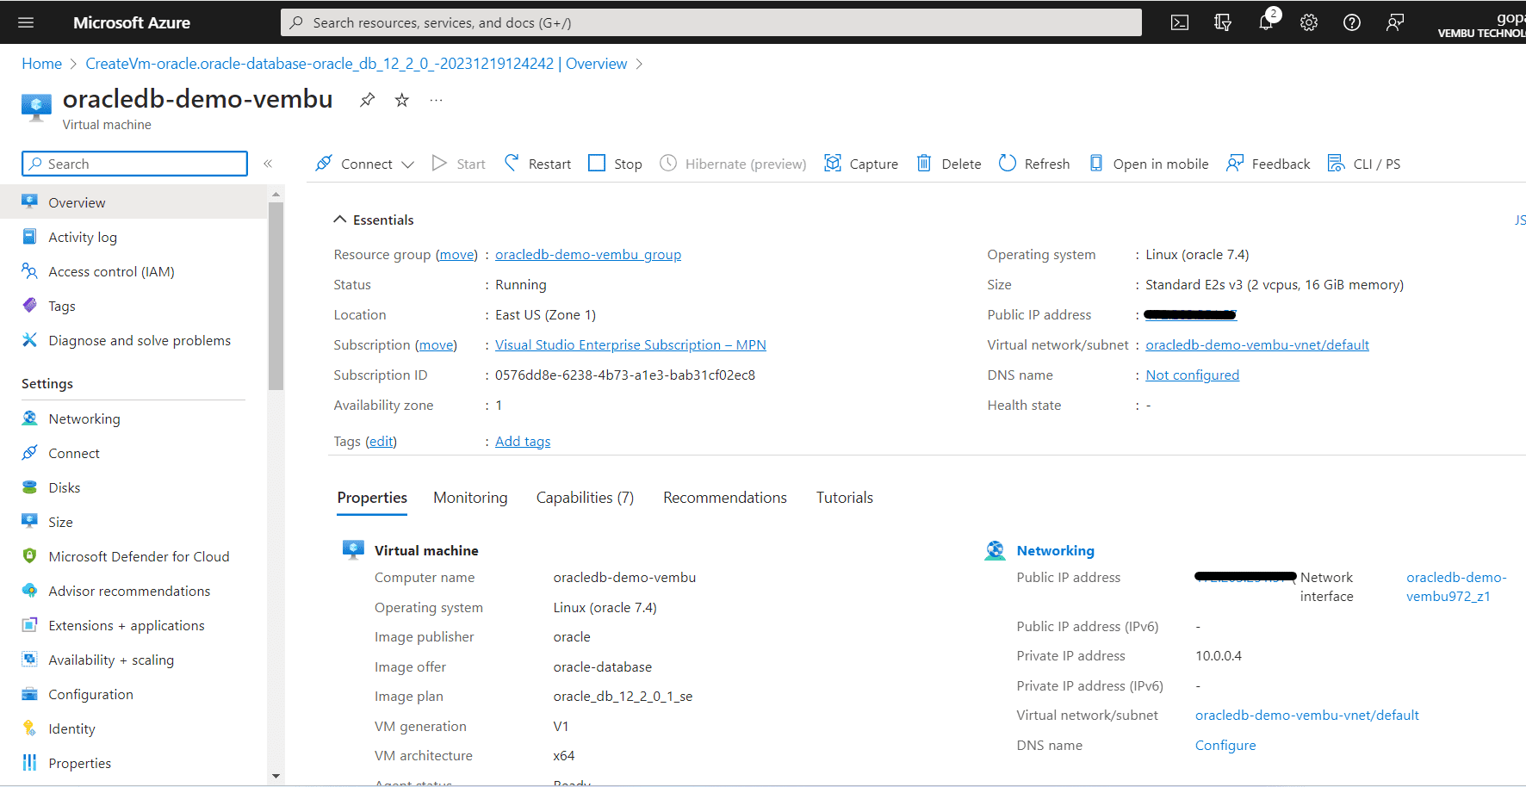Click Home breadcrumb link
This screenshot has height=787, width=1526.
[41, 64]
